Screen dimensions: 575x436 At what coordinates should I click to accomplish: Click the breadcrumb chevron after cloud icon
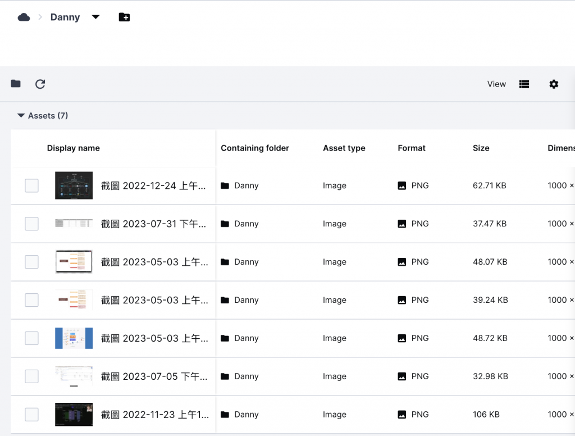pos(40,17)
